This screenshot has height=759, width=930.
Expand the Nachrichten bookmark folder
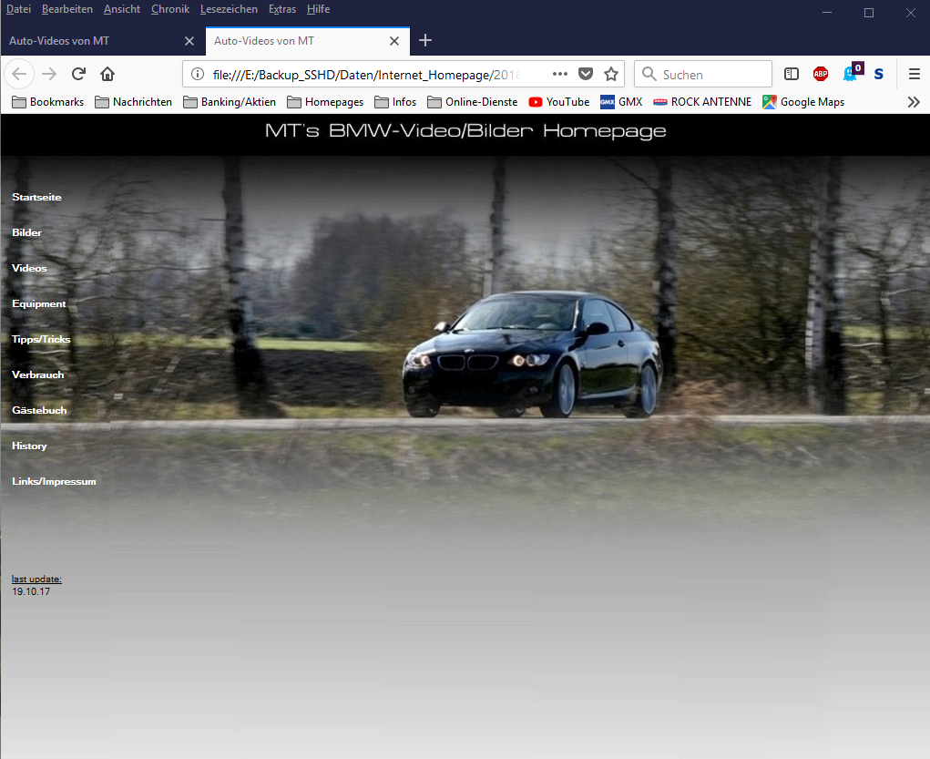click(x=134, y=102)
